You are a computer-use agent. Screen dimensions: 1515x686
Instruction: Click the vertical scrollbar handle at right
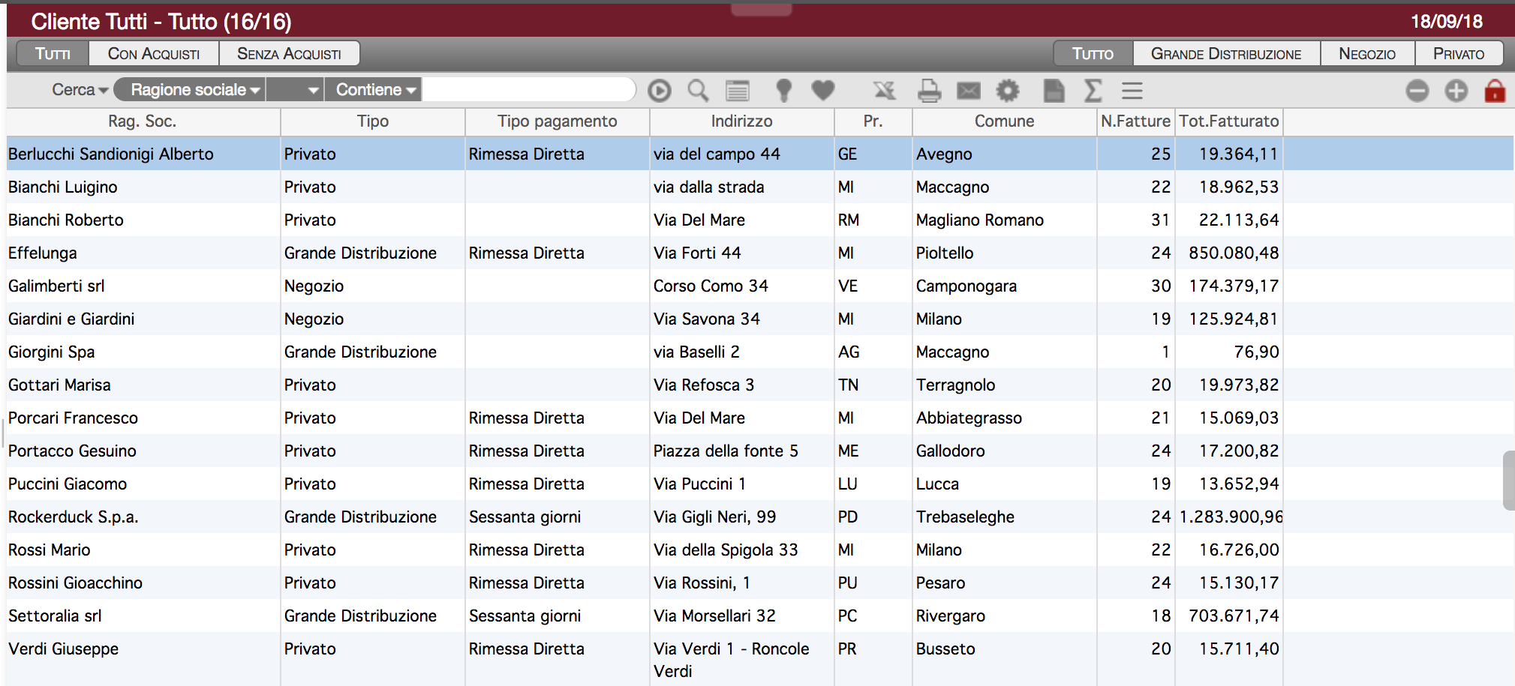1509,481
